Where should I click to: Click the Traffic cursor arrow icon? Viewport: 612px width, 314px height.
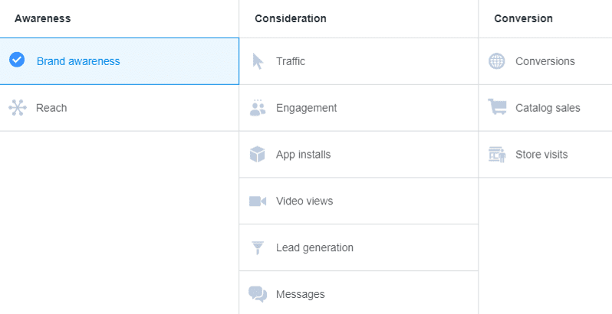258,61
